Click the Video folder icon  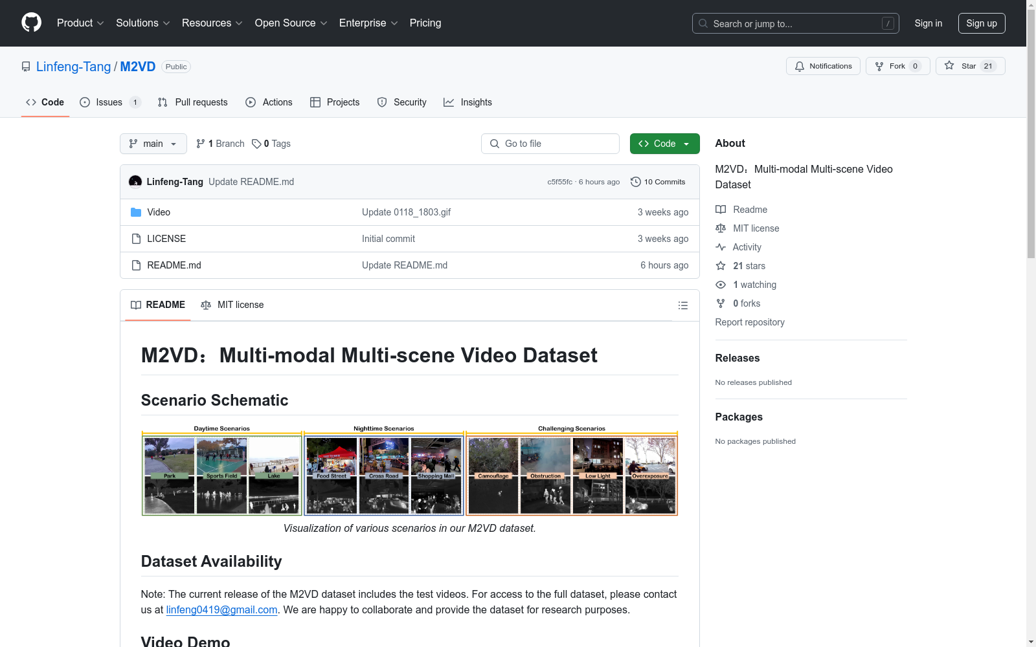click(x=136, y=212)
